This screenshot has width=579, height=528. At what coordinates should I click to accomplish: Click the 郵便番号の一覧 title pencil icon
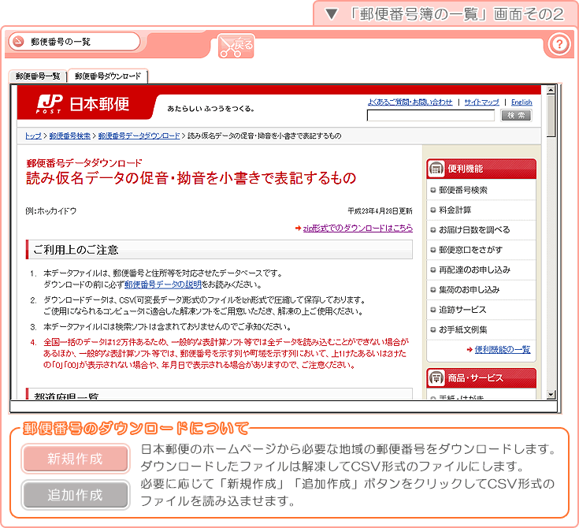18,42
